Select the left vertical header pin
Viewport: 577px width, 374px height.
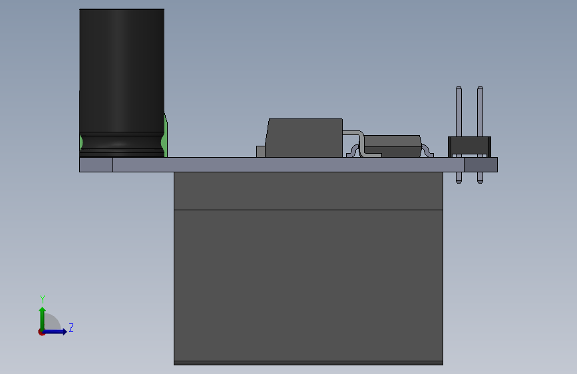[x=459, y=111]
